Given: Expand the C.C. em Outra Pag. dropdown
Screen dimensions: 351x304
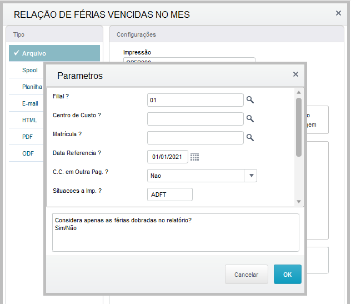Looking at the screenshot, I should (x=251, y=176).
